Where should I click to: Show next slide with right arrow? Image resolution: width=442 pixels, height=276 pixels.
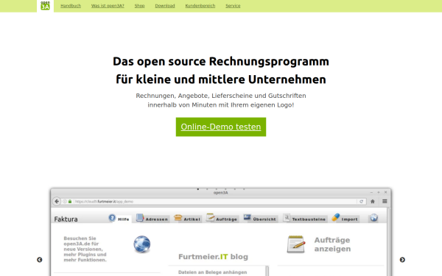(x=402, y=260)
